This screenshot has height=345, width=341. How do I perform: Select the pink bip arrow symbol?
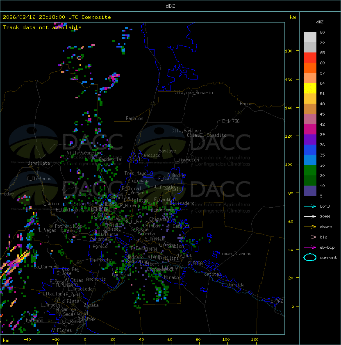(310, 237)
